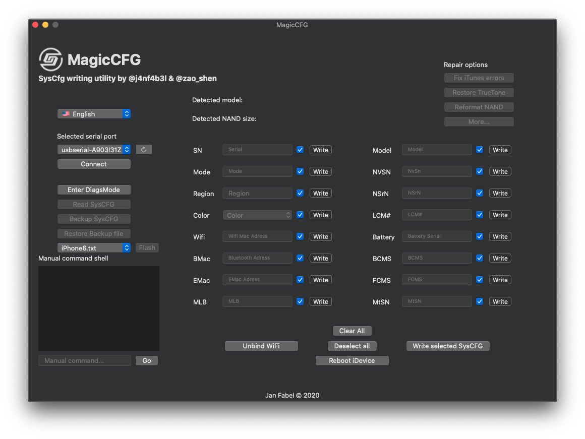Click the Restore TrueTone button
Screen dimensions: 585x439
click(x=479, y=93)
